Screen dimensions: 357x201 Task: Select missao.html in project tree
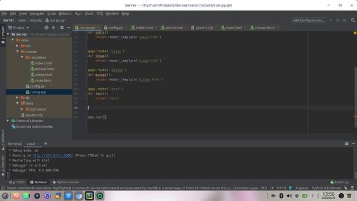(x=45, y=69)
